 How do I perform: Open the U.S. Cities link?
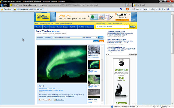(108, 24)
